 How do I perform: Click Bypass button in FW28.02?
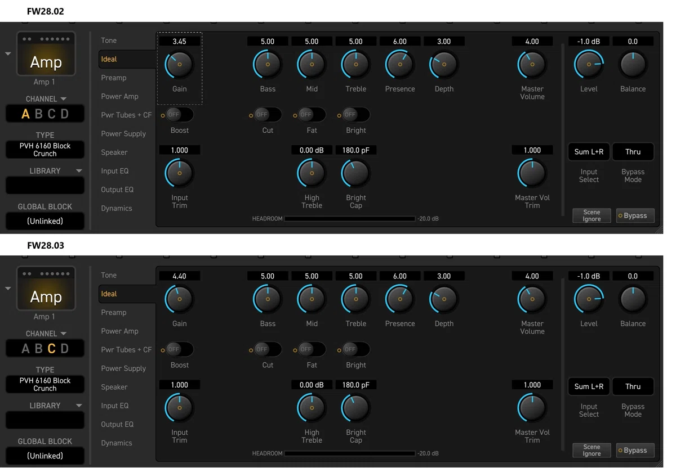tap(635, 215)
